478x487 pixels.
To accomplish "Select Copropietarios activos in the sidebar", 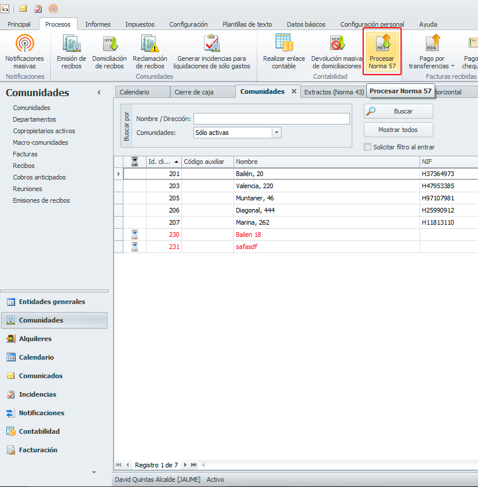I will coord(44,131).
